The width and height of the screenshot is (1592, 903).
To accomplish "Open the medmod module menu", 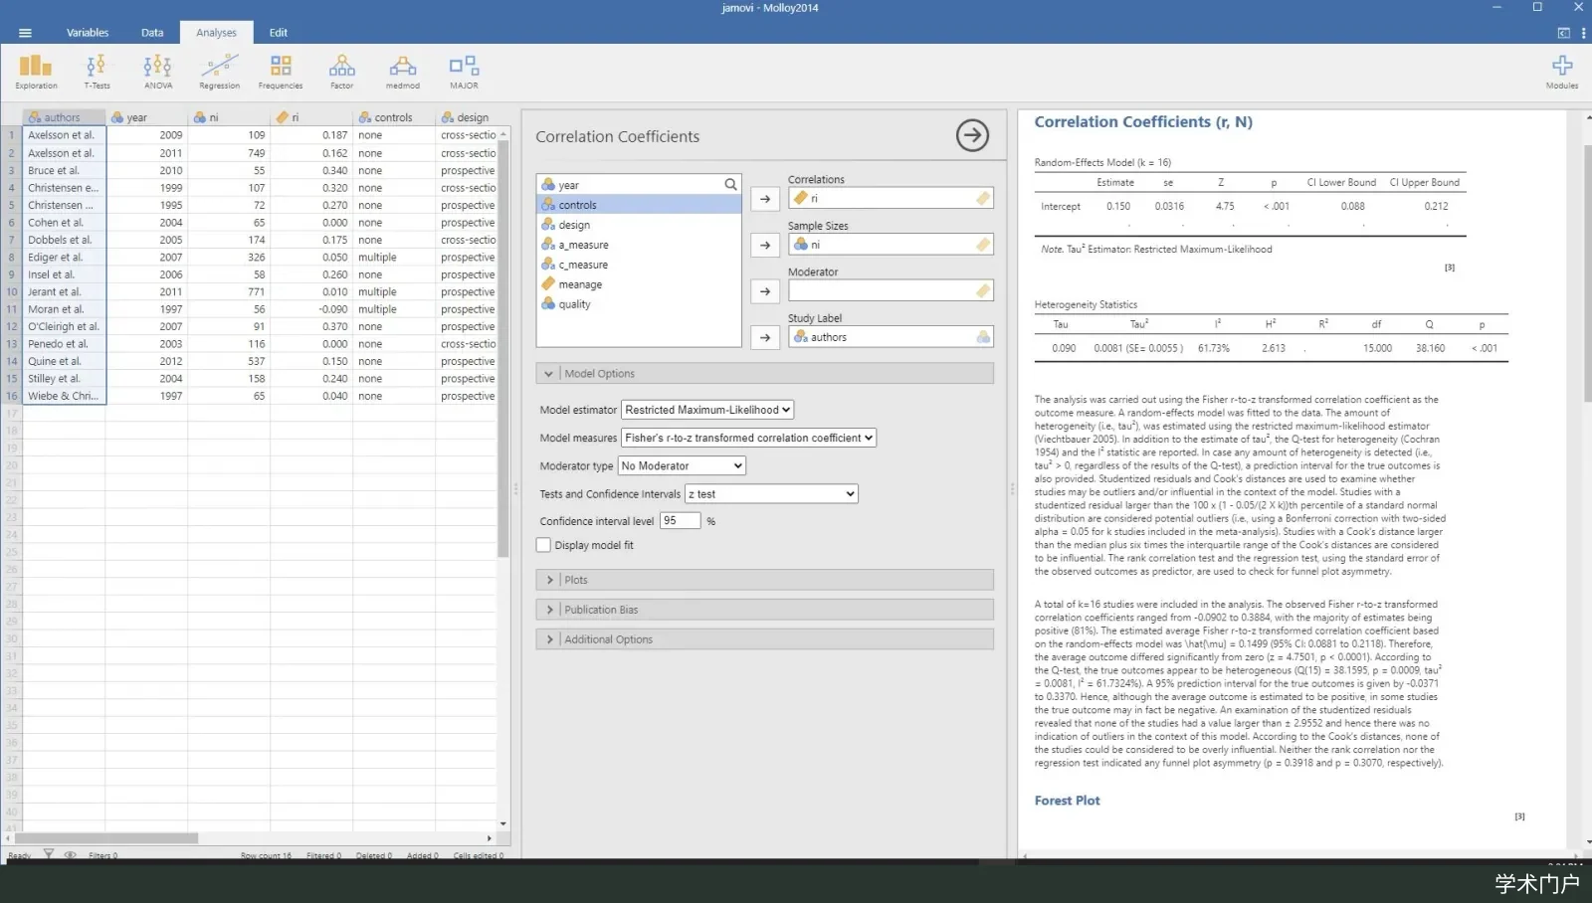I will point(403,72).
